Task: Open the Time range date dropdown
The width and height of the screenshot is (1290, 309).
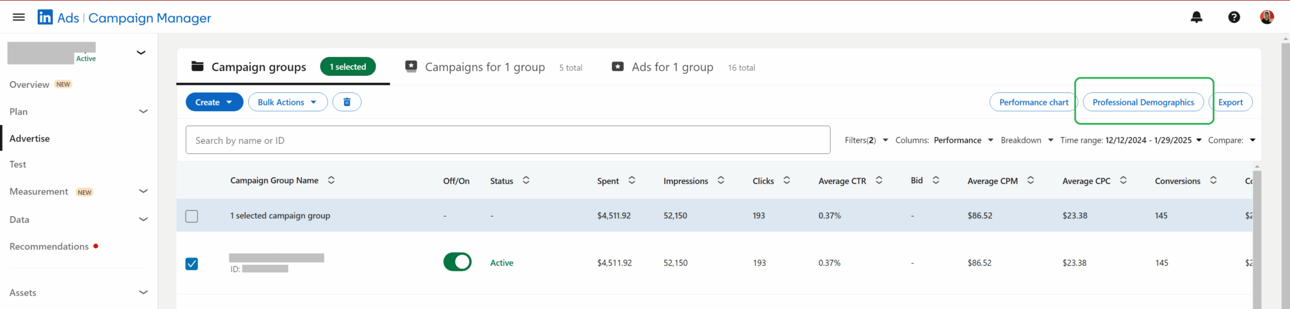Action: point(1131,140)
